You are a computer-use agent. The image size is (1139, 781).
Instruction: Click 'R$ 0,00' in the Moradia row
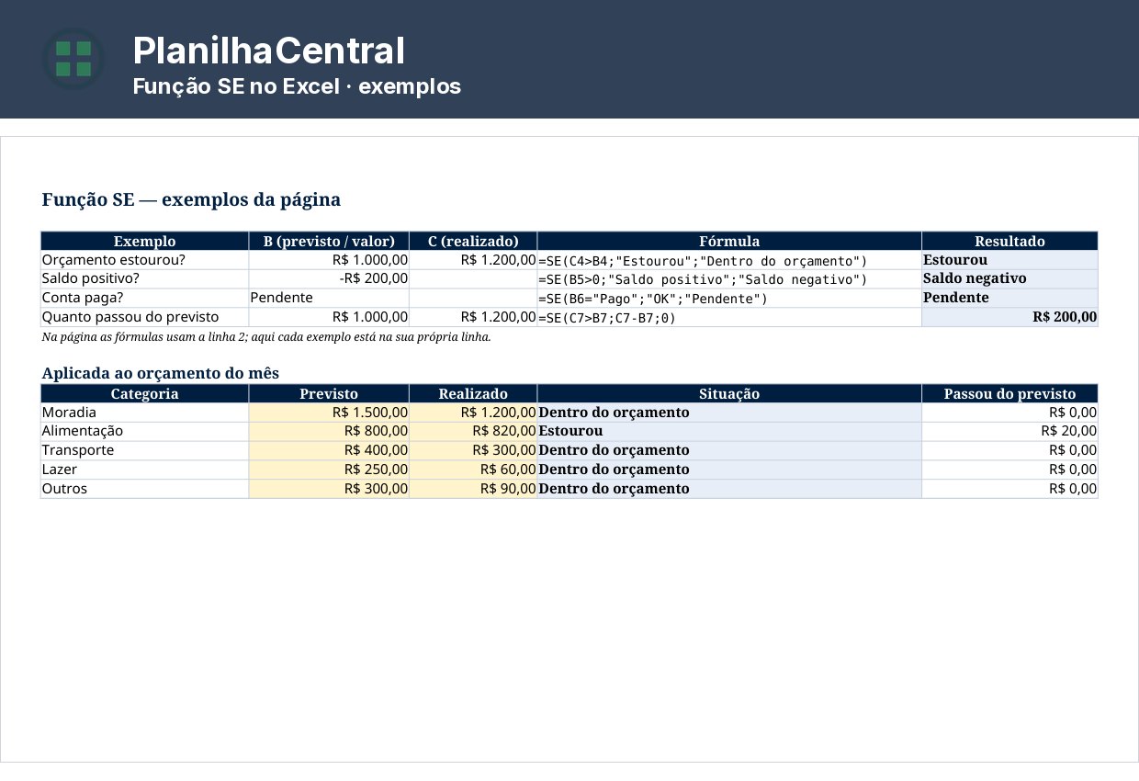(1009, 413)
